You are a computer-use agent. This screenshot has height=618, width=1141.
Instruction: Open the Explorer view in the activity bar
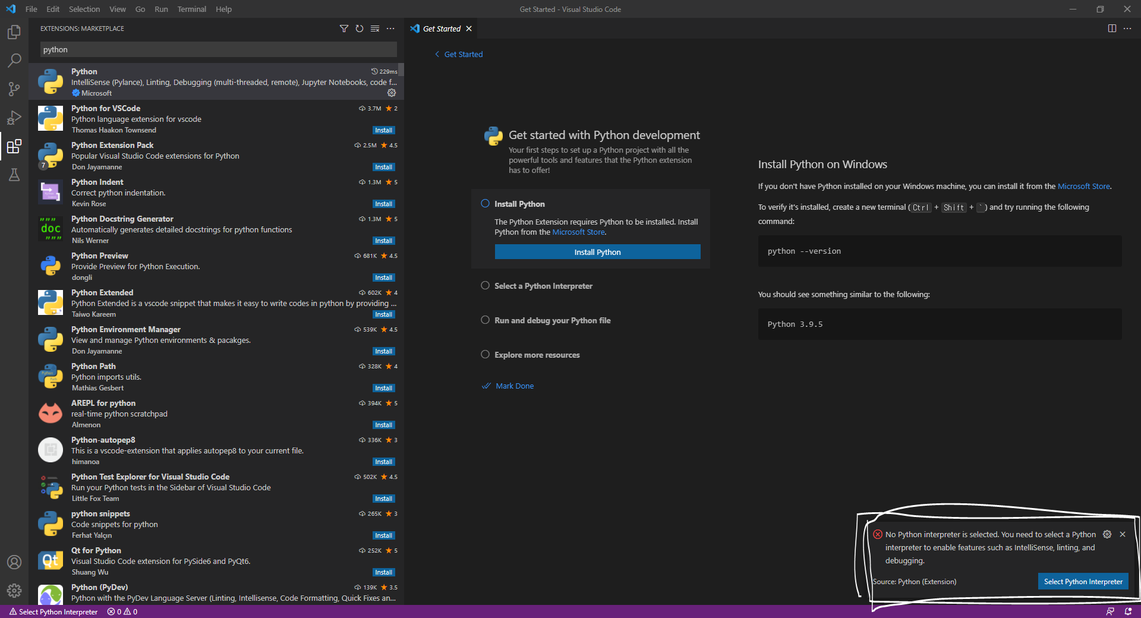[x=14, y=32]
